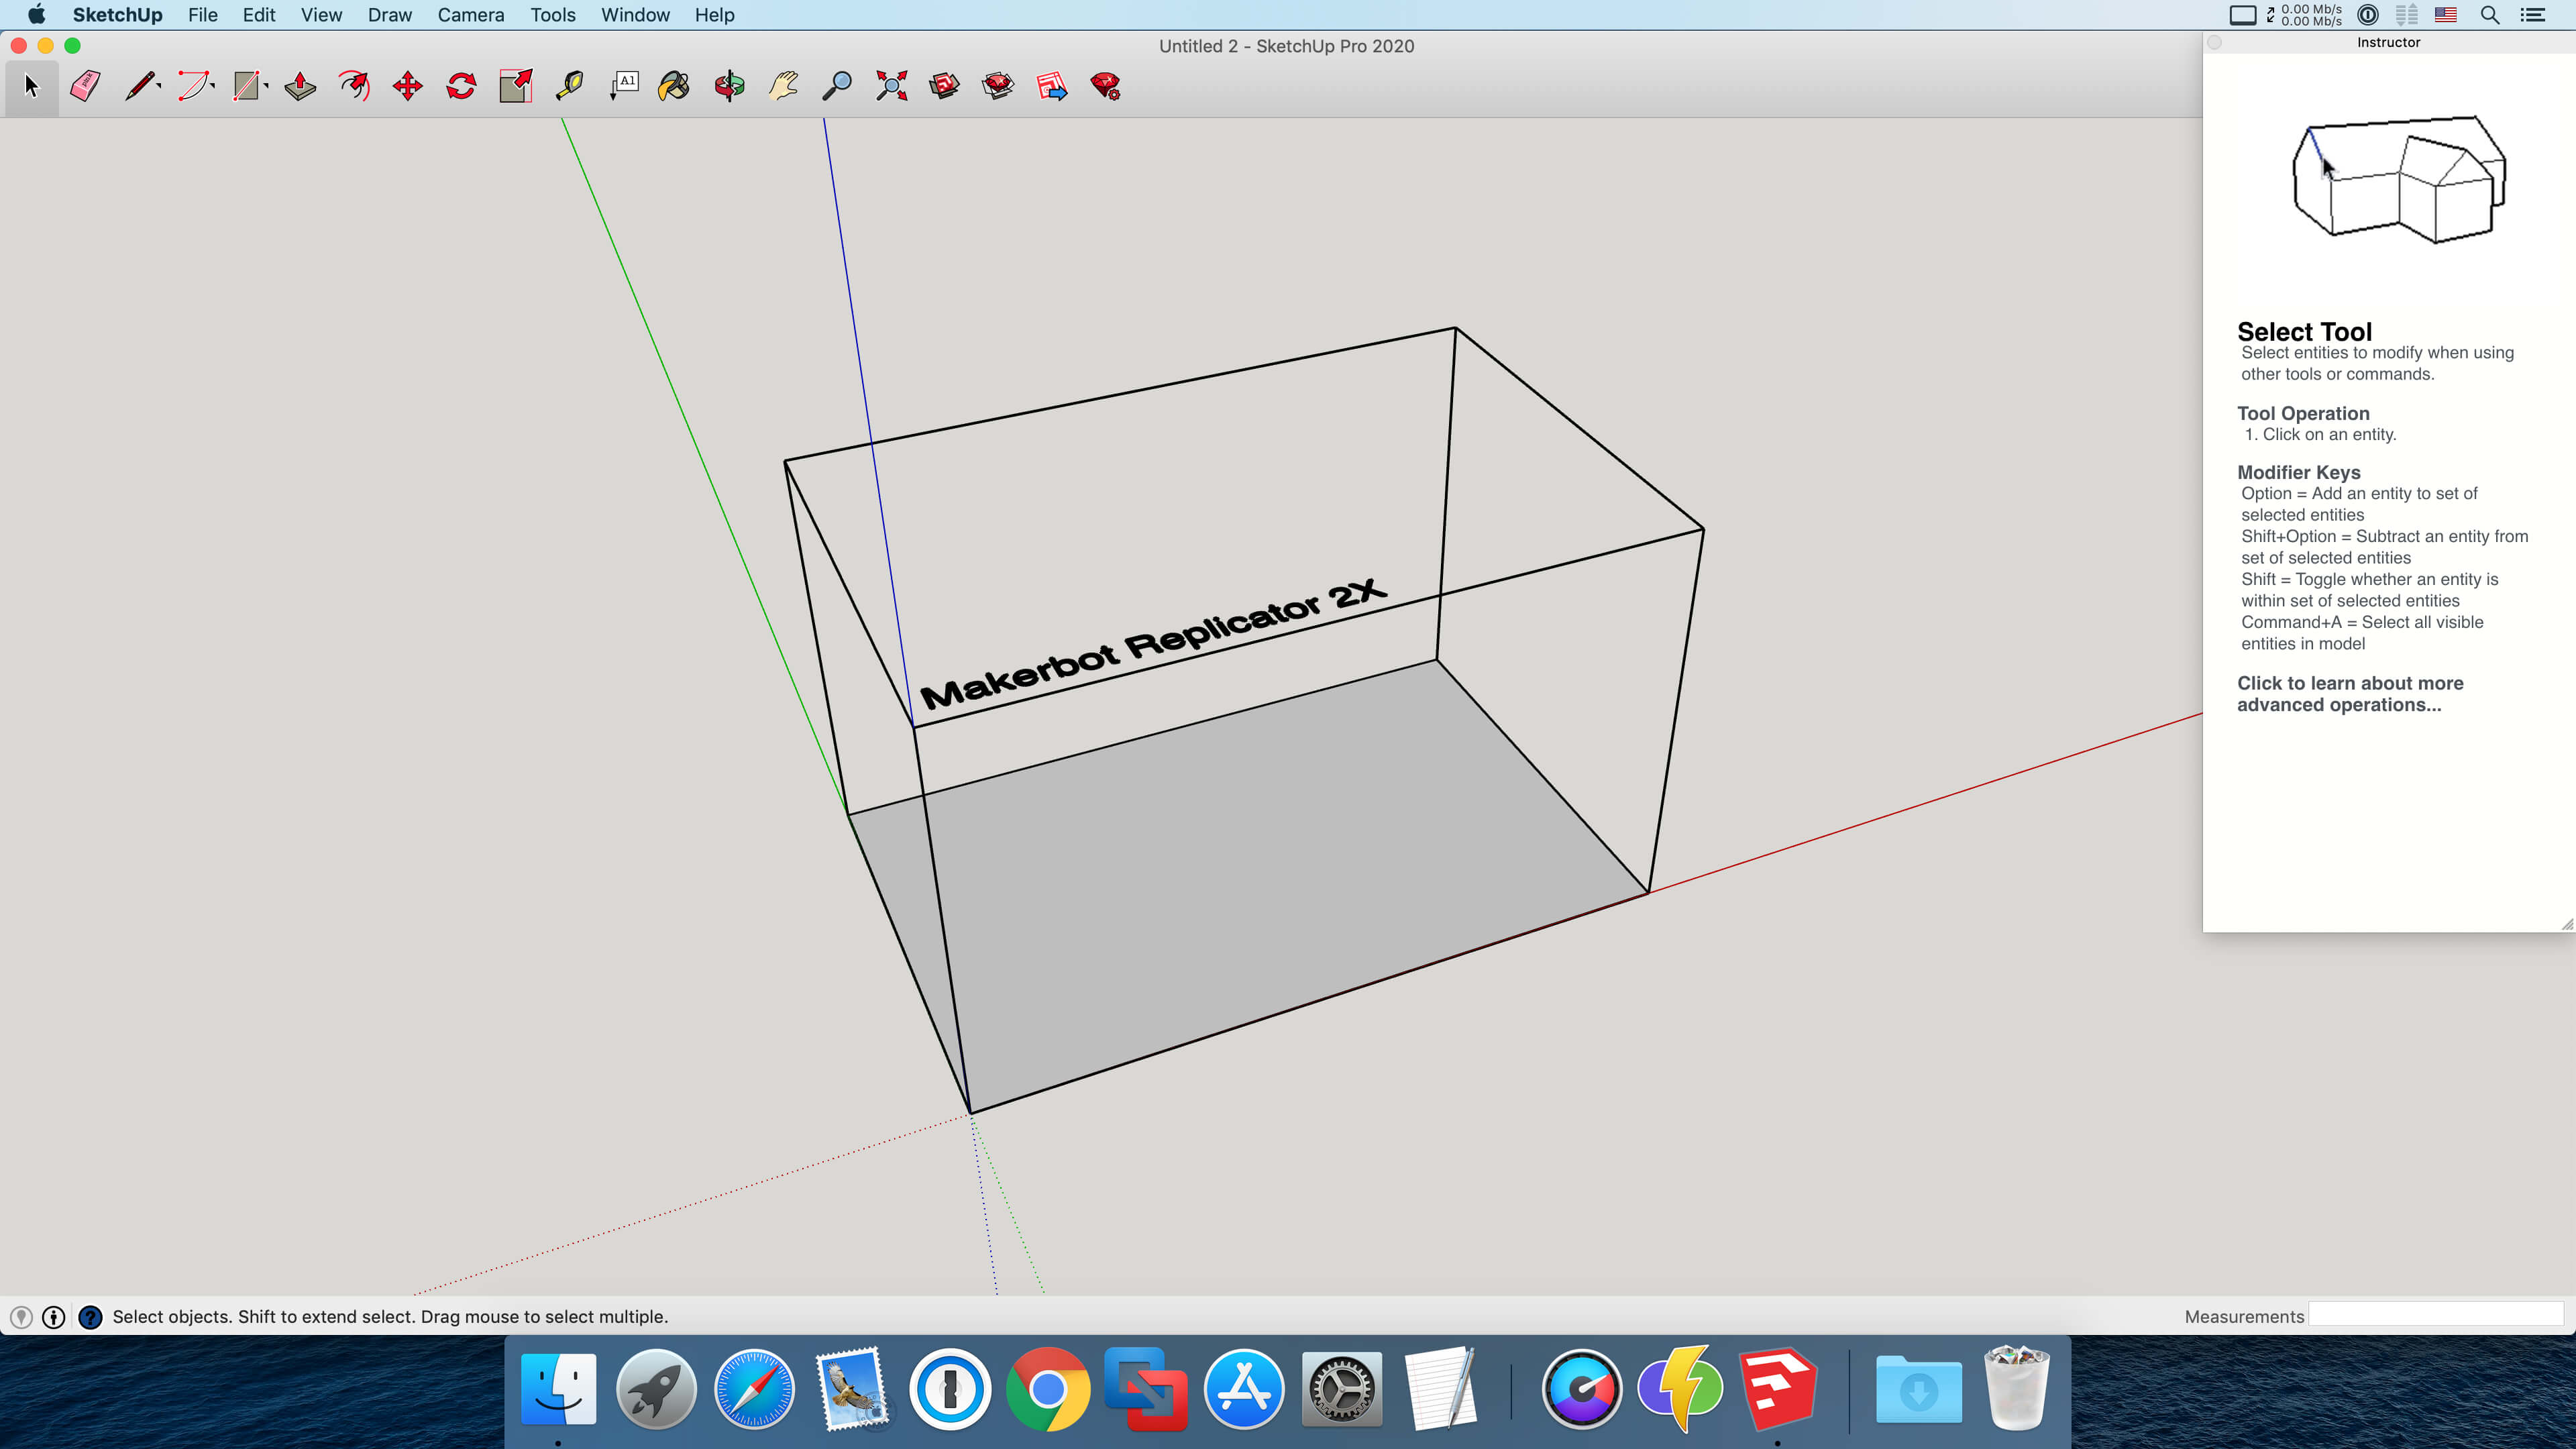
Task: Close the Instructor panel
Action: [2215, 43]
